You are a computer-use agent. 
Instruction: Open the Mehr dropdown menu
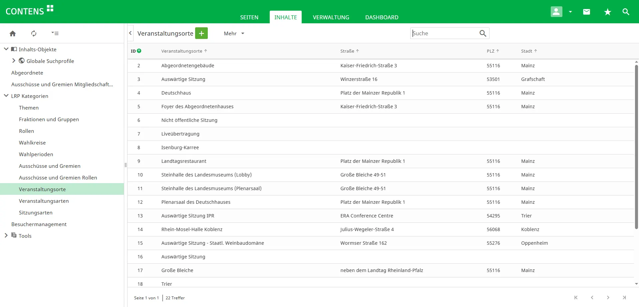tap(234, 33)
